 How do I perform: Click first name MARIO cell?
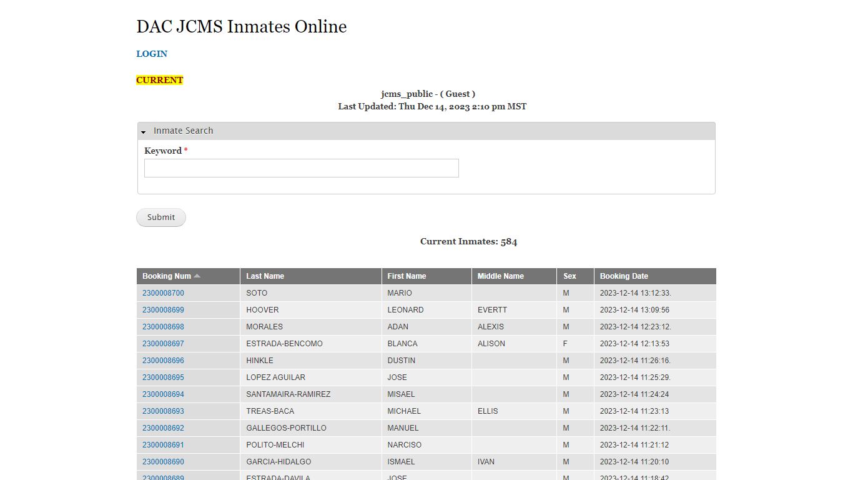click(x=426, y=293)
